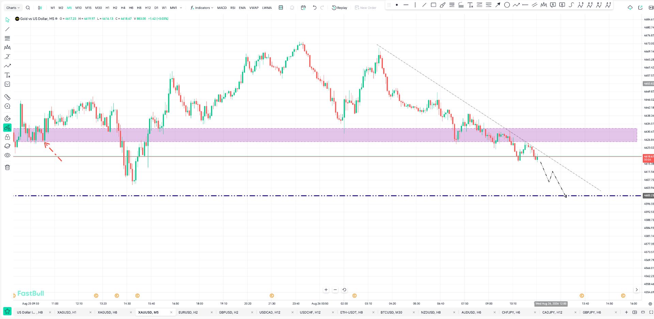Open the chart template icon

[x=281, y=7]
